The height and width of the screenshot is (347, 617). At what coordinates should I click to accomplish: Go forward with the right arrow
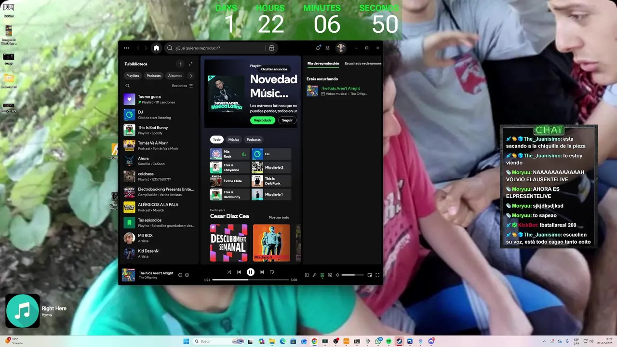pyautogui.click(x=146, y=48)
